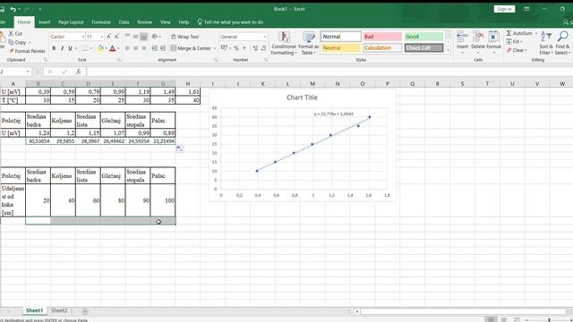Switch to the Formulas tab
573x322 pixels.
(x=101, y=22)
